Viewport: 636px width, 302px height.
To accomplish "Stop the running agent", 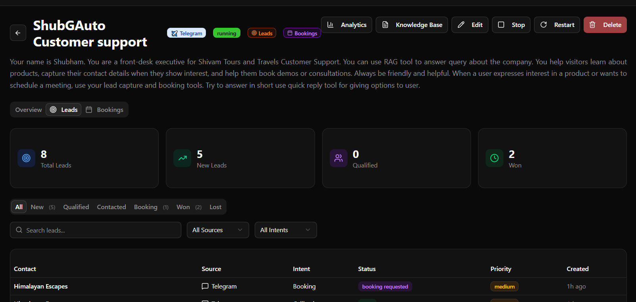I will tap(511, 25).
